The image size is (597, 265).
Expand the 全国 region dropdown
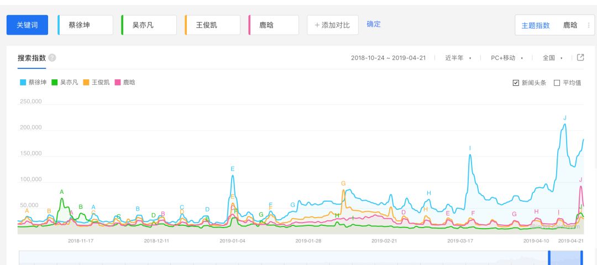click(552, 58)
